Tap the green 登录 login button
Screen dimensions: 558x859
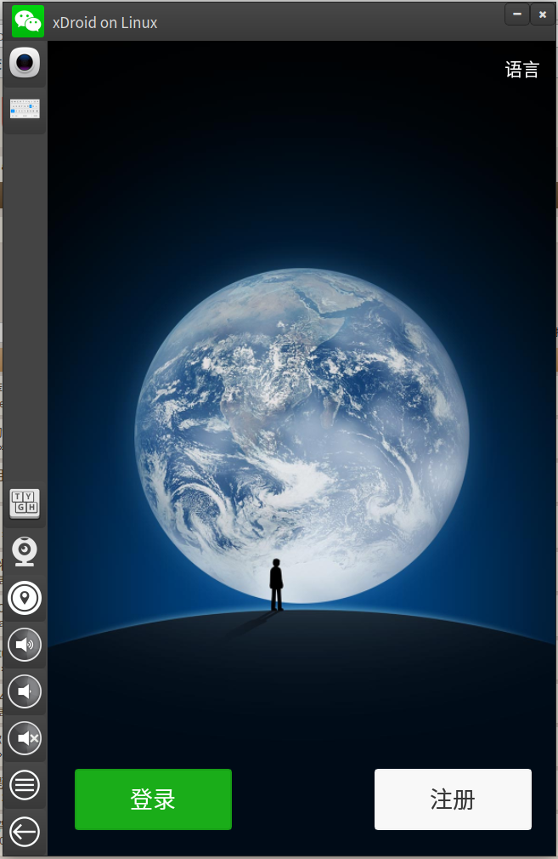click(x=153, y=799)
